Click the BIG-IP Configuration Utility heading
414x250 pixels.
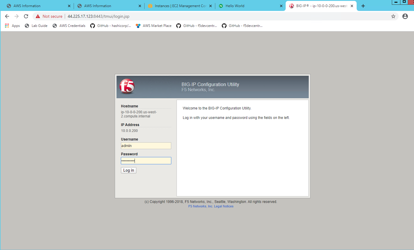click(x=210, y=84)
